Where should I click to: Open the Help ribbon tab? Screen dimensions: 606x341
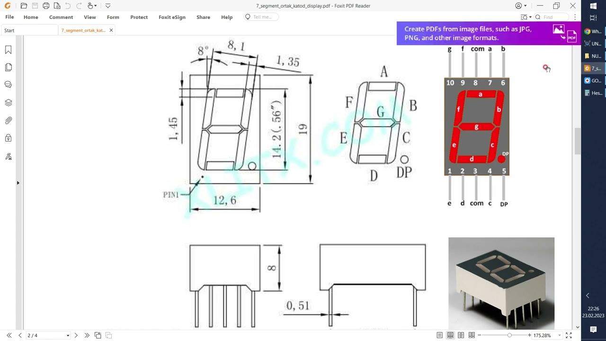227,17
